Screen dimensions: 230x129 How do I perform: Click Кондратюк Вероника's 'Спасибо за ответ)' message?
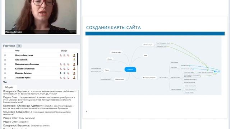[26, 125]
